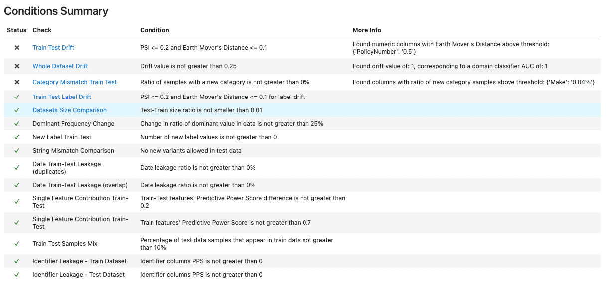Click the failed status icon for Train Test Drift

[17, 48]
